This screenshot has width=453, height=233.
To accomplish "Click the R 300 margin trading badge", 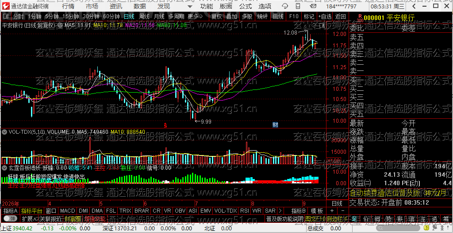I will [x=360, y=18].
